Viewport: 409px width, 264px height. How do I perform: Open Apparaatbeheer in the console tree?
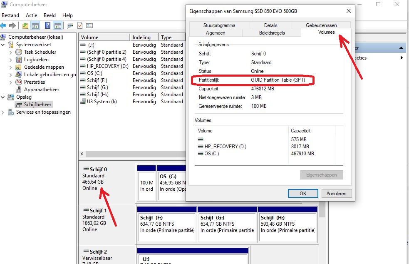41,90
